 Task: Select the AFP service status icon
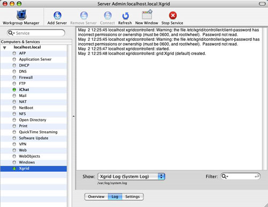(x=14, y=53)
